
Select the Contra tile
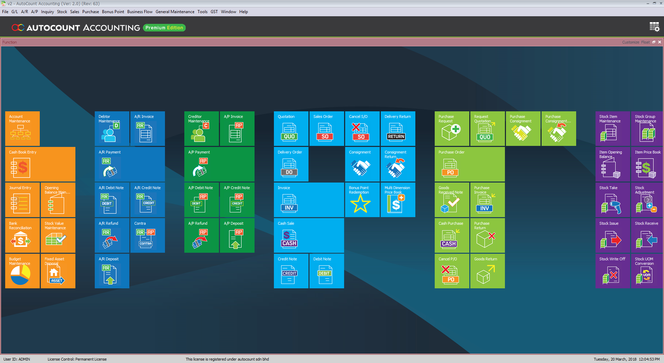coord(147,235)
